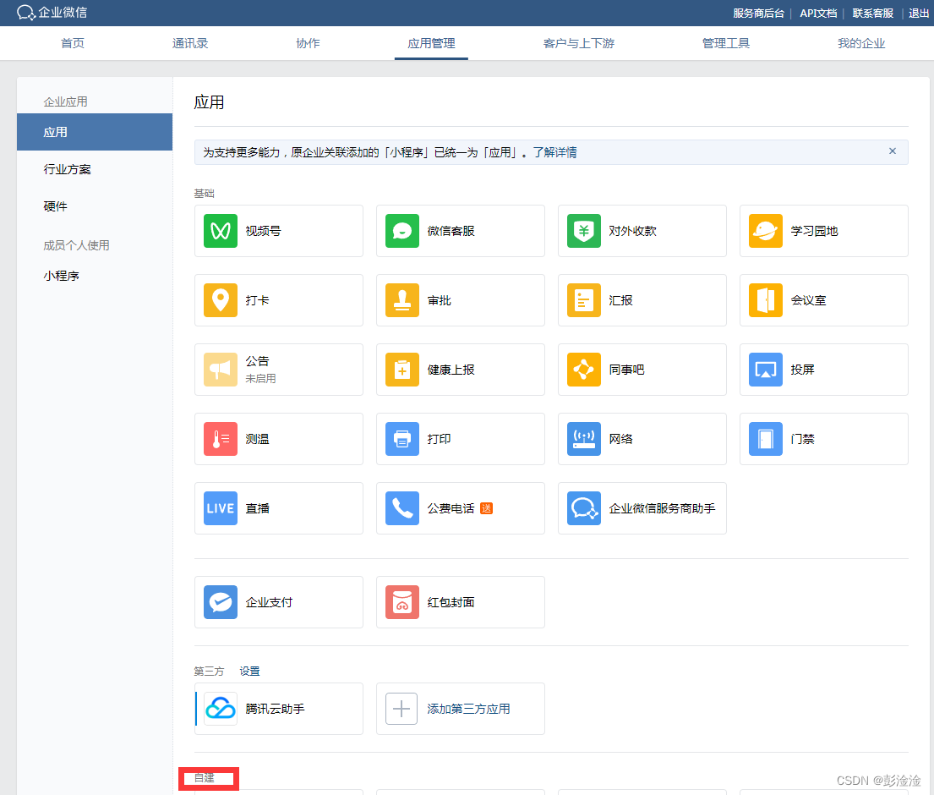Open 小程序 in the sidebar
The image size is (934, 795).
[x=62, y=276]
